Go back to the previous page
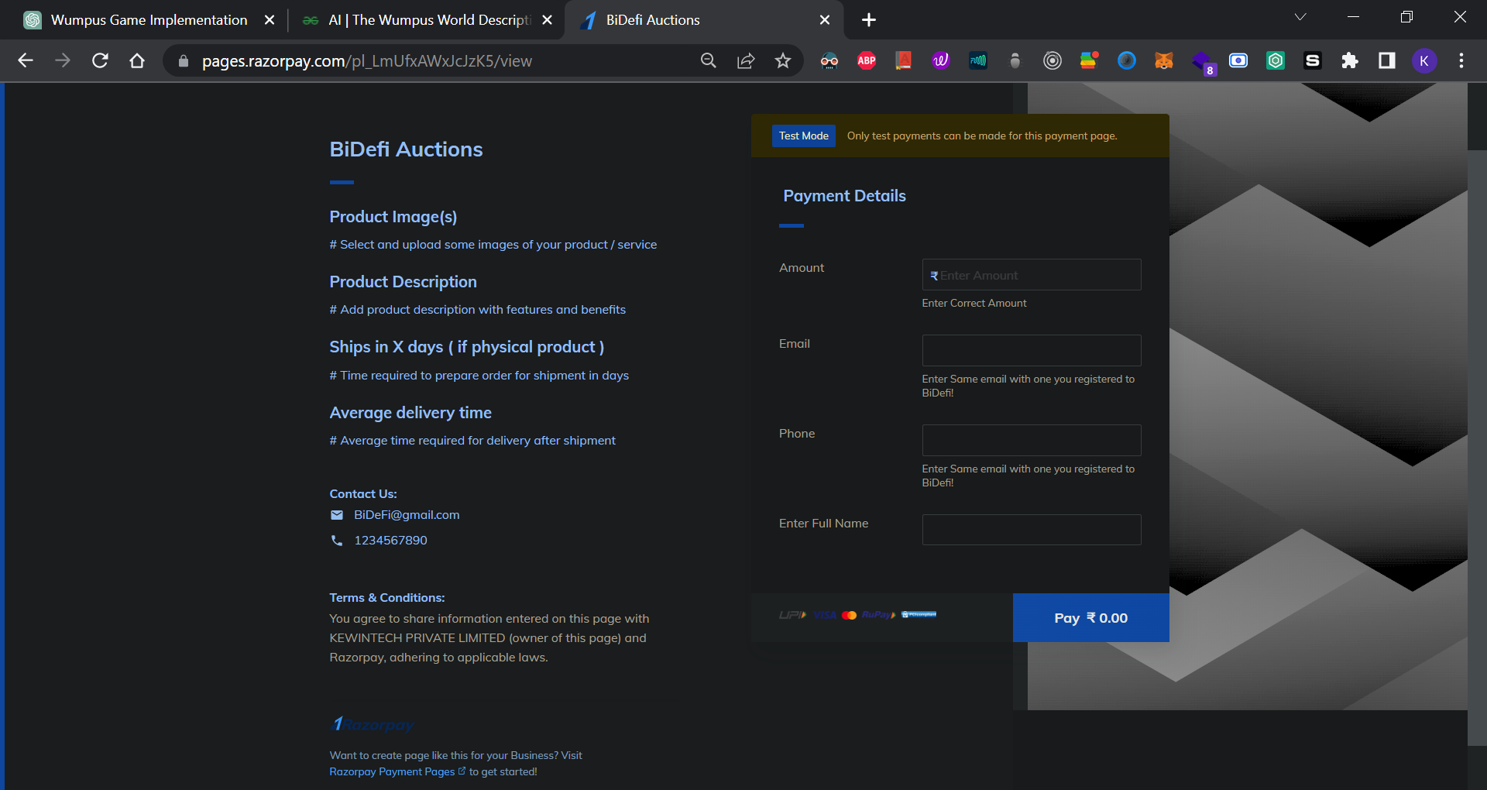The height and width of the screenshot is (790, 1487). (26, 60)
